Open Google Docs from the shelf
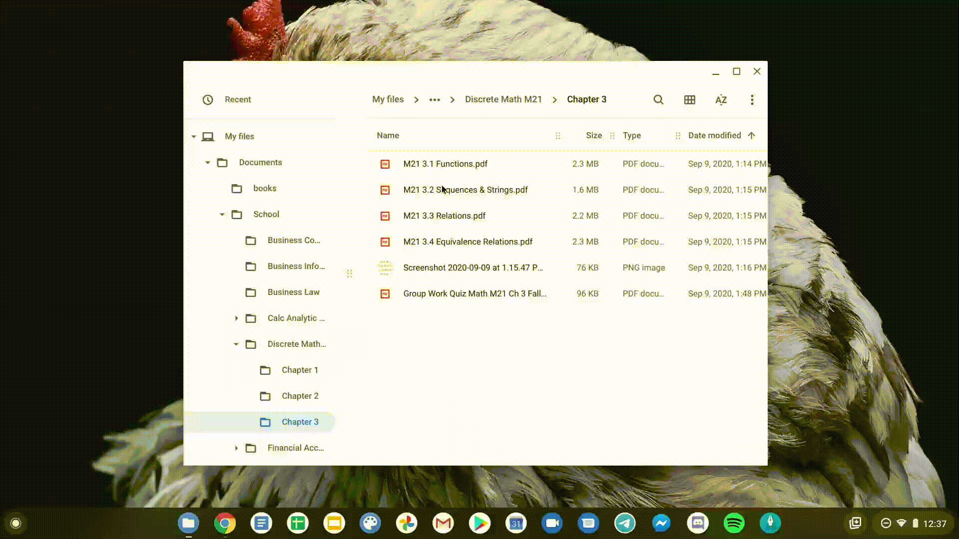 tap(261, 523)
